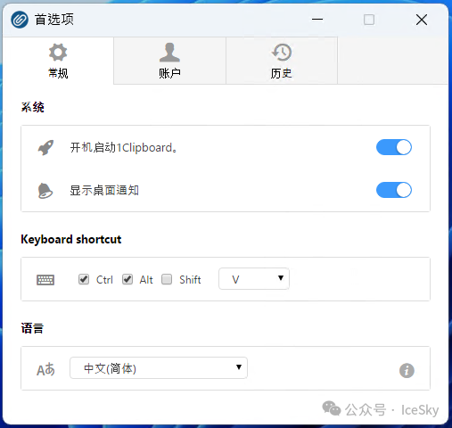Switch to the 历史 tab

pos(282,61)
